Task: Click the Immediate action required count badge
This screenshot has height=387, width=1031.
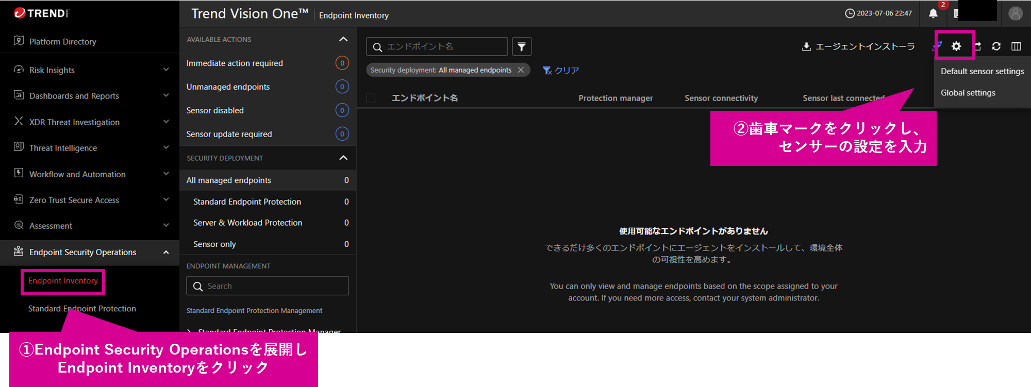Action: 342,63
